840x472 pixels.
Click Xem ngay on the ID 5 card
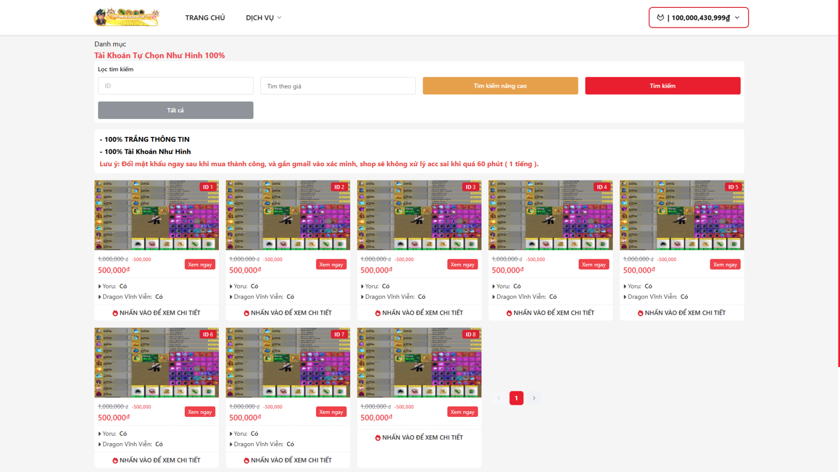[725, 265]
